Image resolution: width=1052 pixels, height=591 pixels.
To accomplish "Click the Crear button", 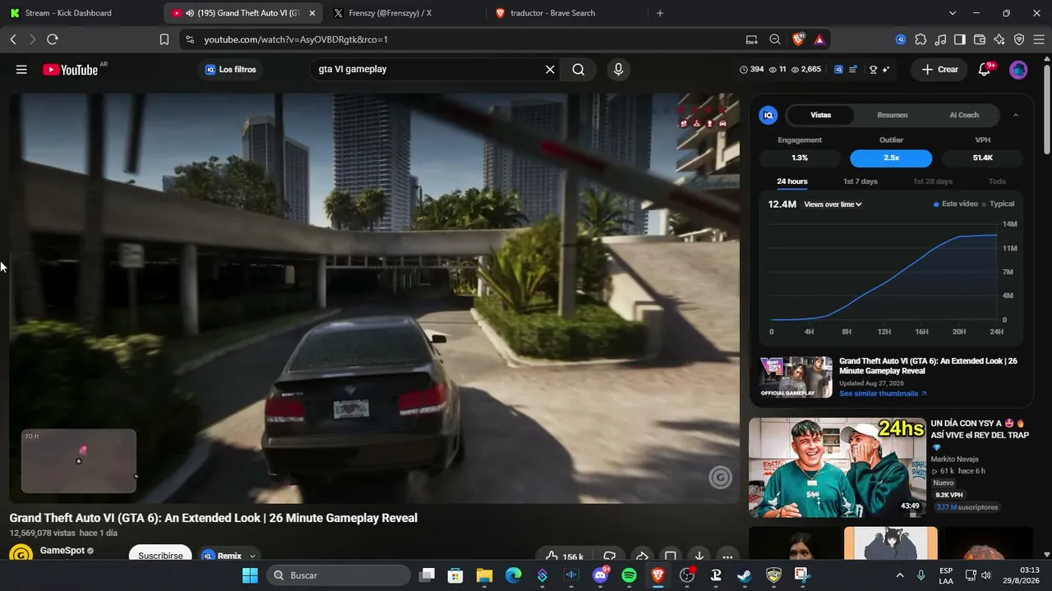I will tap(939, 70).
